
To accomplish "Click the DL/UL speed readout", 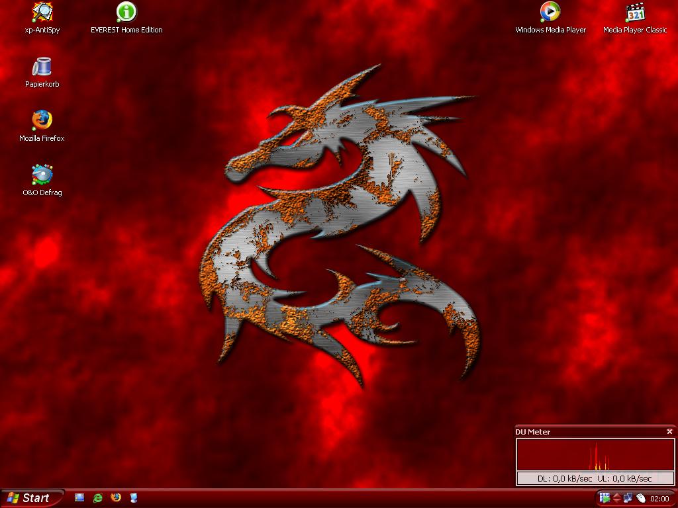I will coord(595,478).
